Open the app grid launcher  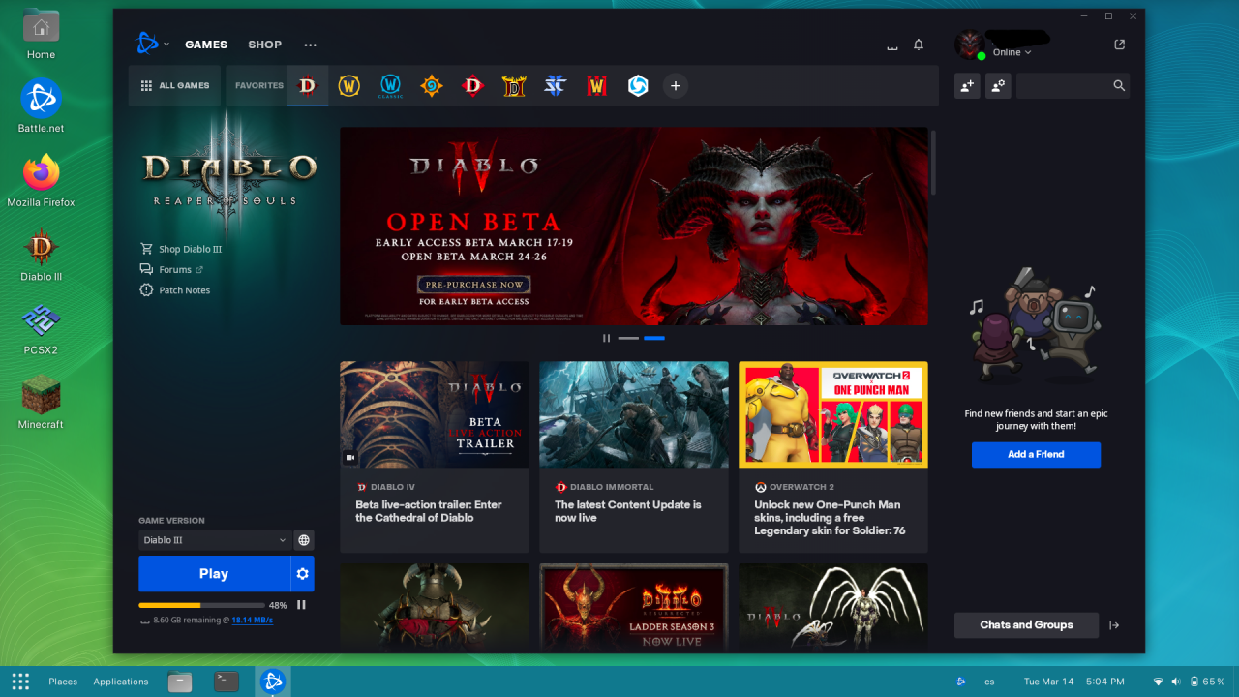pyautogui.click(x=20, y=682)
